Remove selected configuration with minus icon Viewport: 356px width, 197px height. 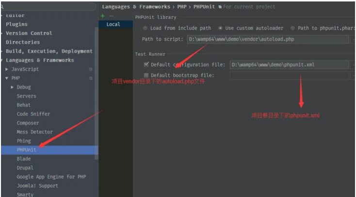coord(111,16)
